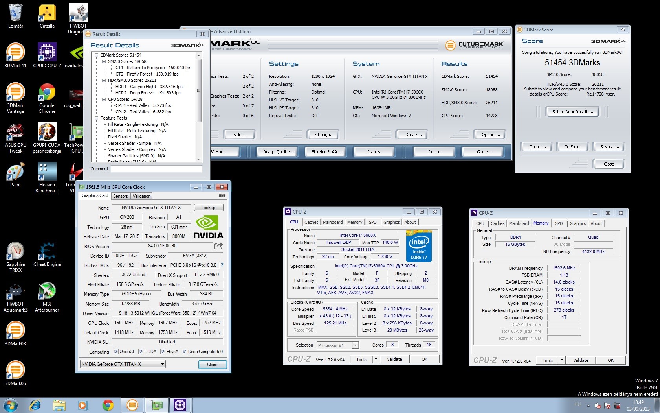The width and height of the screenshot is (660, 413).
Task: Open Internet Explorer from the taskbar
Action: tap(35, 405)
